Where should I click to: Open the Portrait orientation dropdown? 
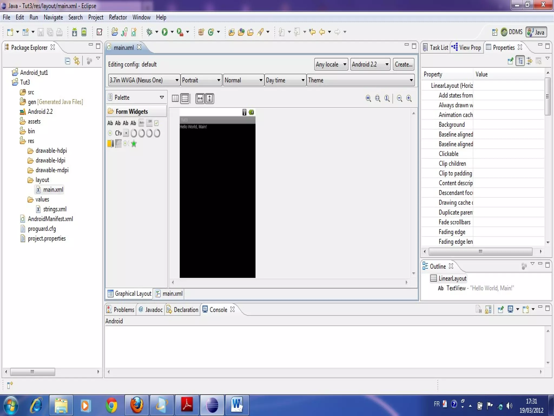[x=201, y=80]
